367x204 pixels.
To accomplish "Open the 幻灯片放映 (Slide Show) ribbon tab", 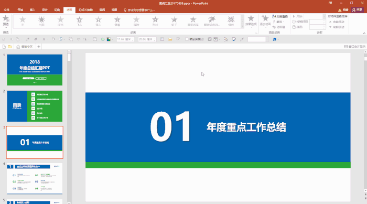I will click(85, 10).
